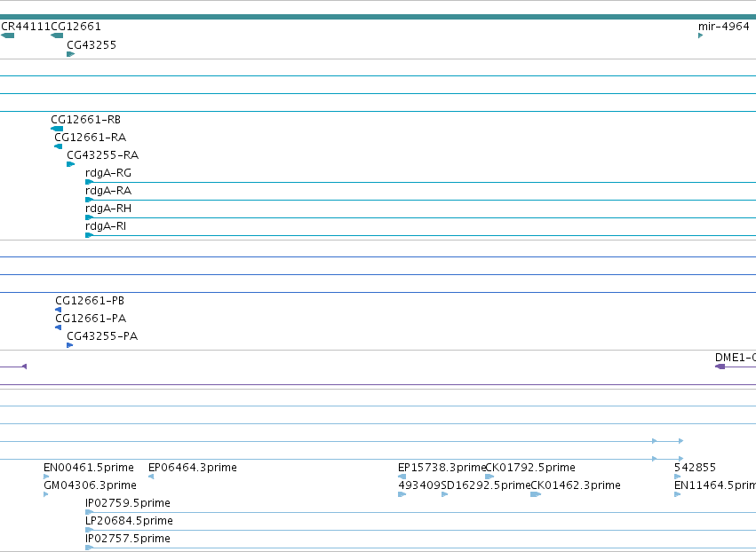Click the IP02757.5prime start arrow
The height and width of the screenshot is (552, 756).
point(89,548)
